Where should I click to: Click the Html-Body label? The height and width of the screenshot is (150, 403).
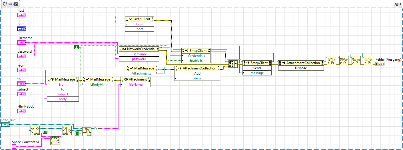(x=26, y=106)
